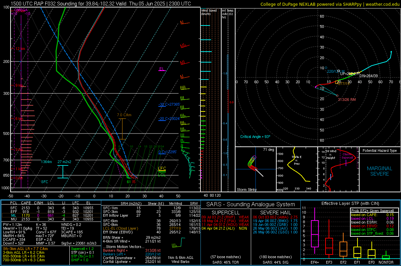Select the 7.0 C/km lapse rate label
Viewport: 401px width, 266px height.
pos(124,115)
